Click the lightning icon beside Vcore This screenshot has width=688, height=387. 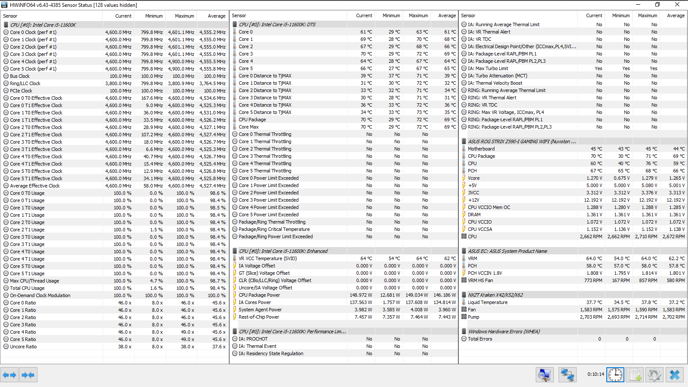[464, 178]
